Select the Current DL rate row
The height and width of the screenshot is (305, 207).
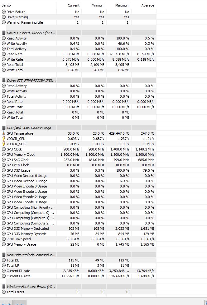pyautogui.click(x=78, y=271)
